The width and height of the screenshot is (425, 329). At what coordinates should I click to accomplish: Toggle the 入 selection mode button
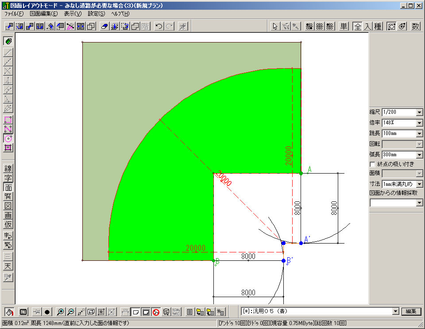[x=367, y=26]
